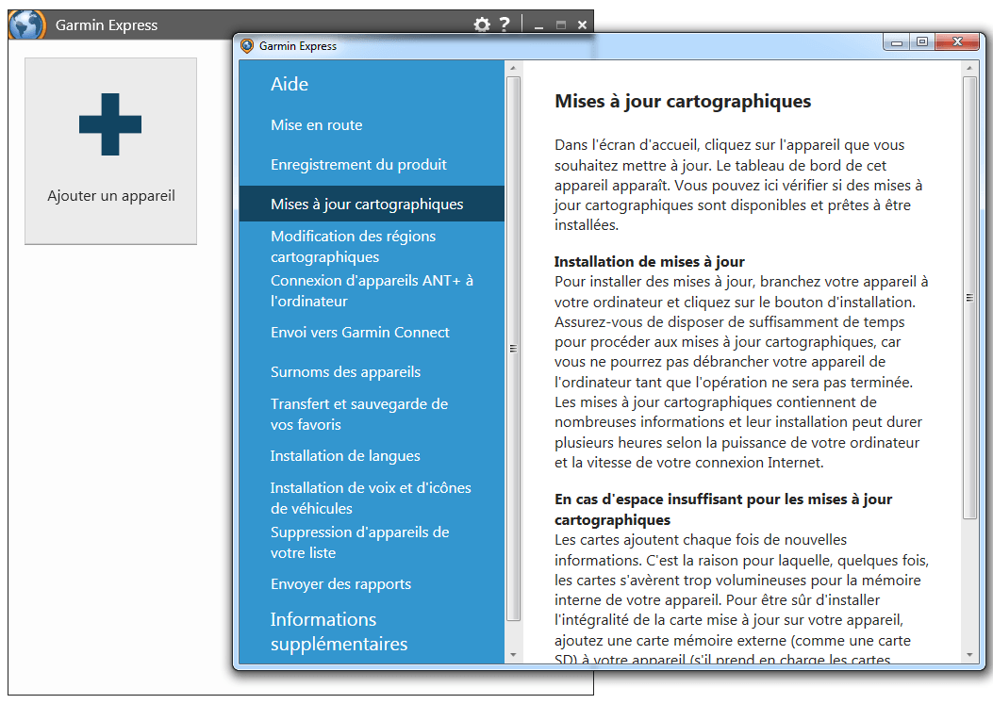View Suppression d'appareils de votre liste
Image resolution: width=993 pixels, height=704 pixels.
click(359, 542)
